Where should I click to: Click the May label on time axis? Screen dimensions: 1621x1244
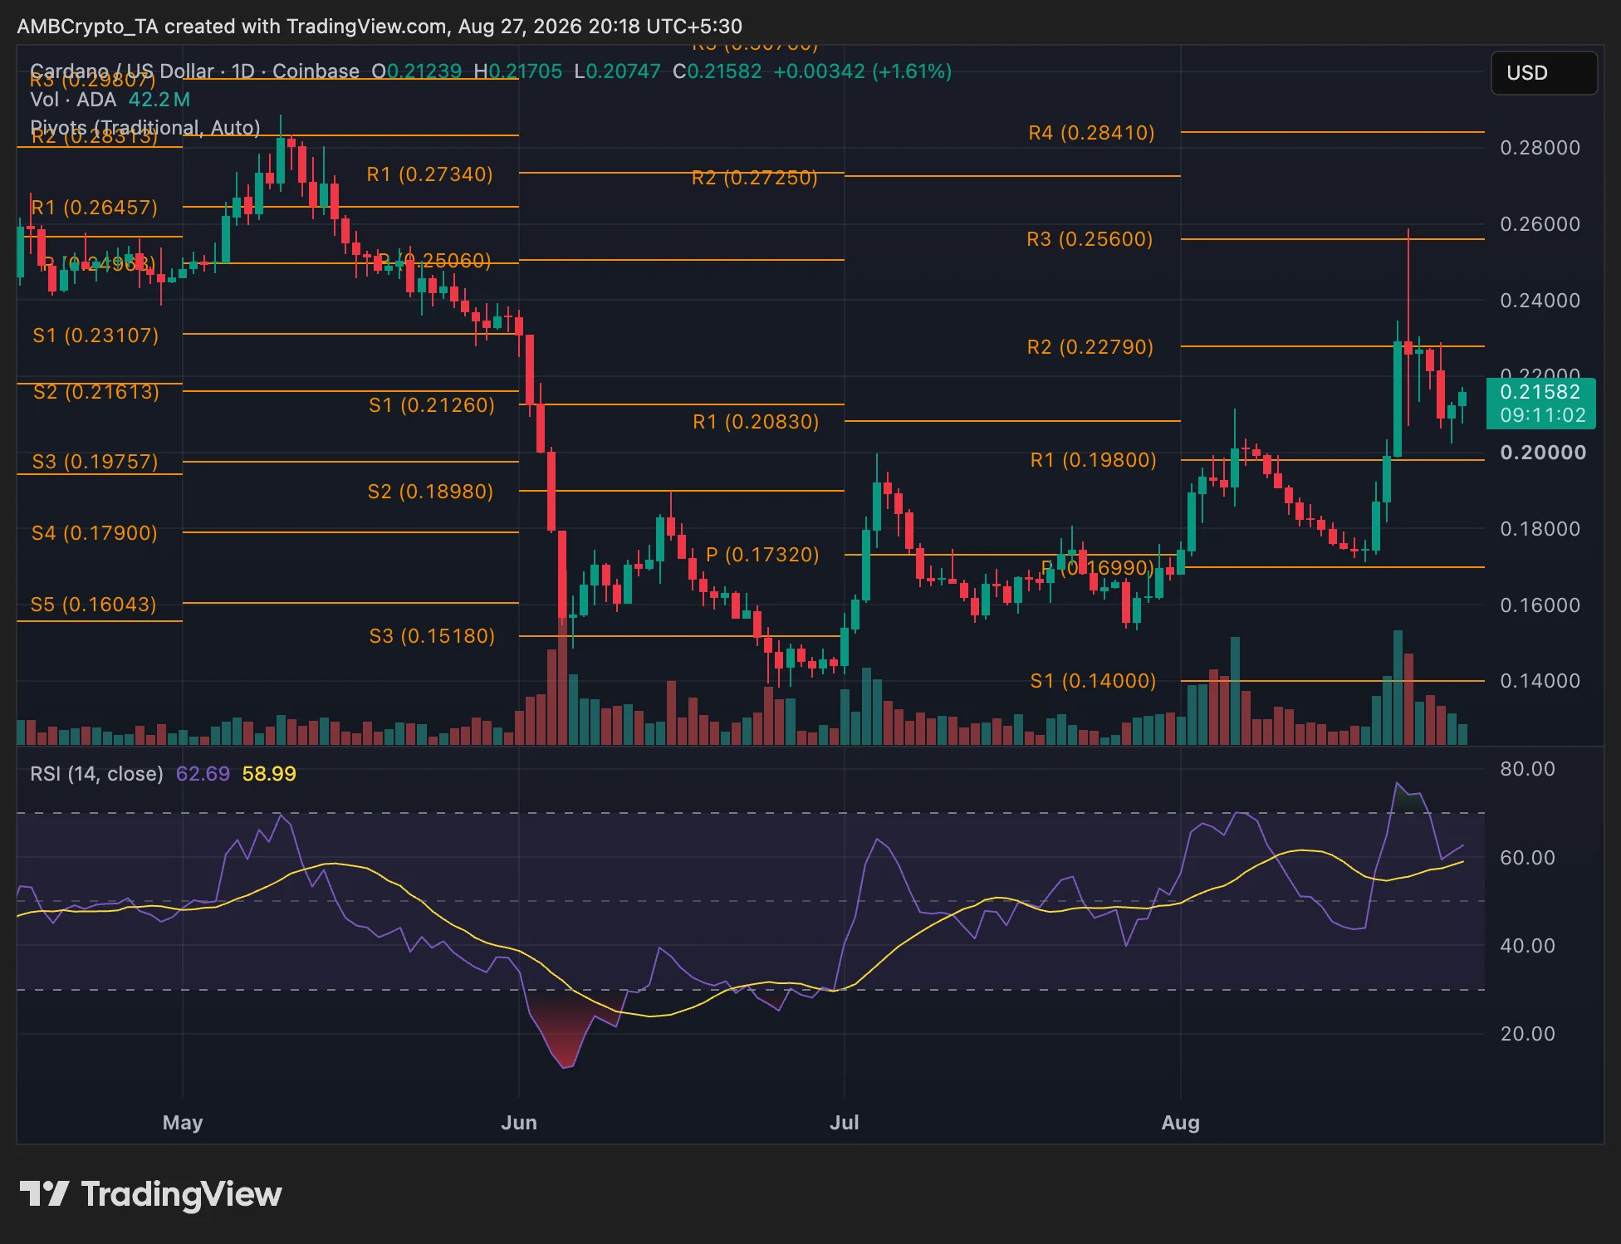point(183,1123)
